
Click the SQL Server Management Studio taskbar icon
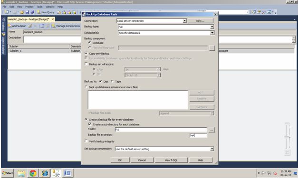56,173
